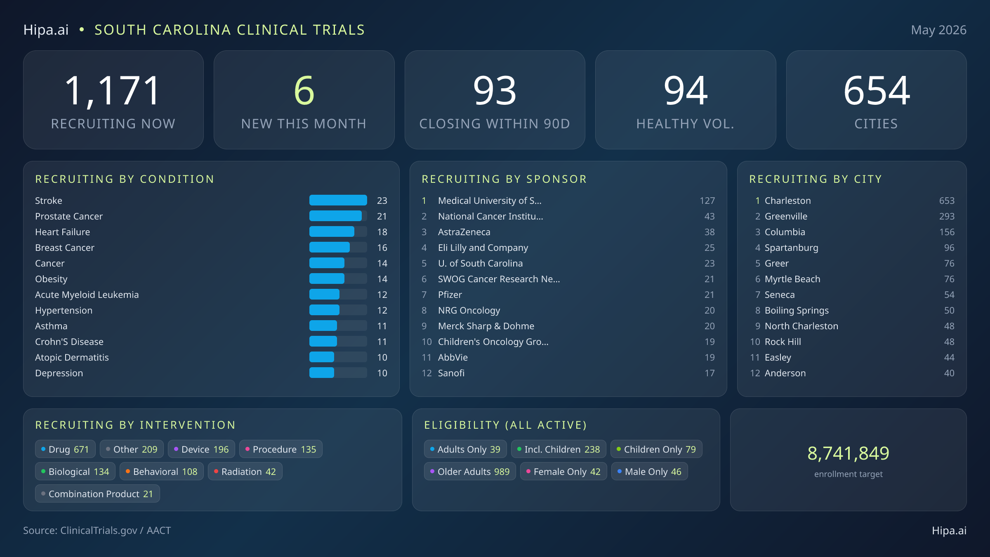Click the Hipa.ai footer text

click(x=949, y=531)
